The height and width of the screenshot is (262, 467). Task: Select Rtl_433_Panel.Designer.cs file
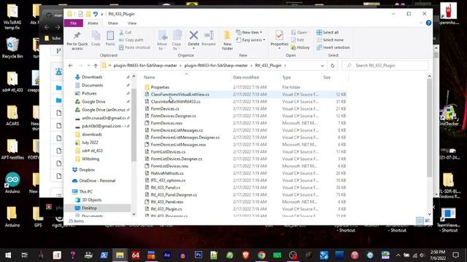pyautogui.click(x=245, y=195)
